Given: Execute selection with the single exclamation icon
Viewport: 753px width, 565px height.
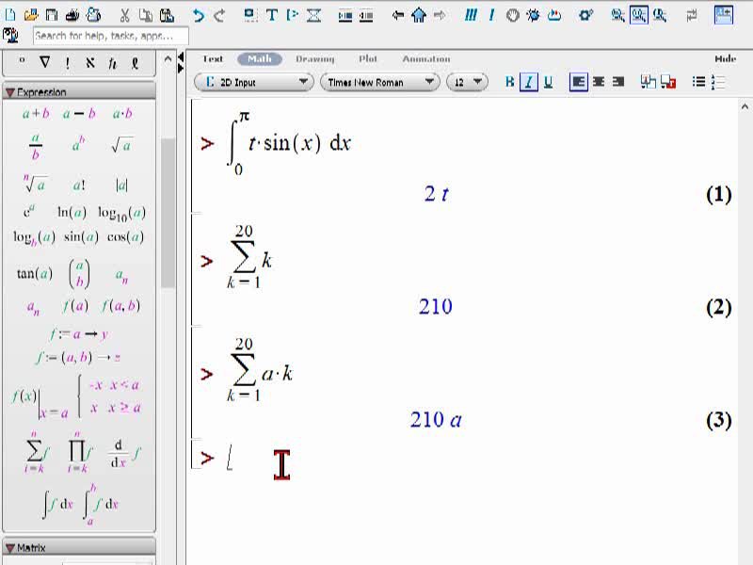Looking at the screenshot, I should pyautogui.click(x=491, y=15).
